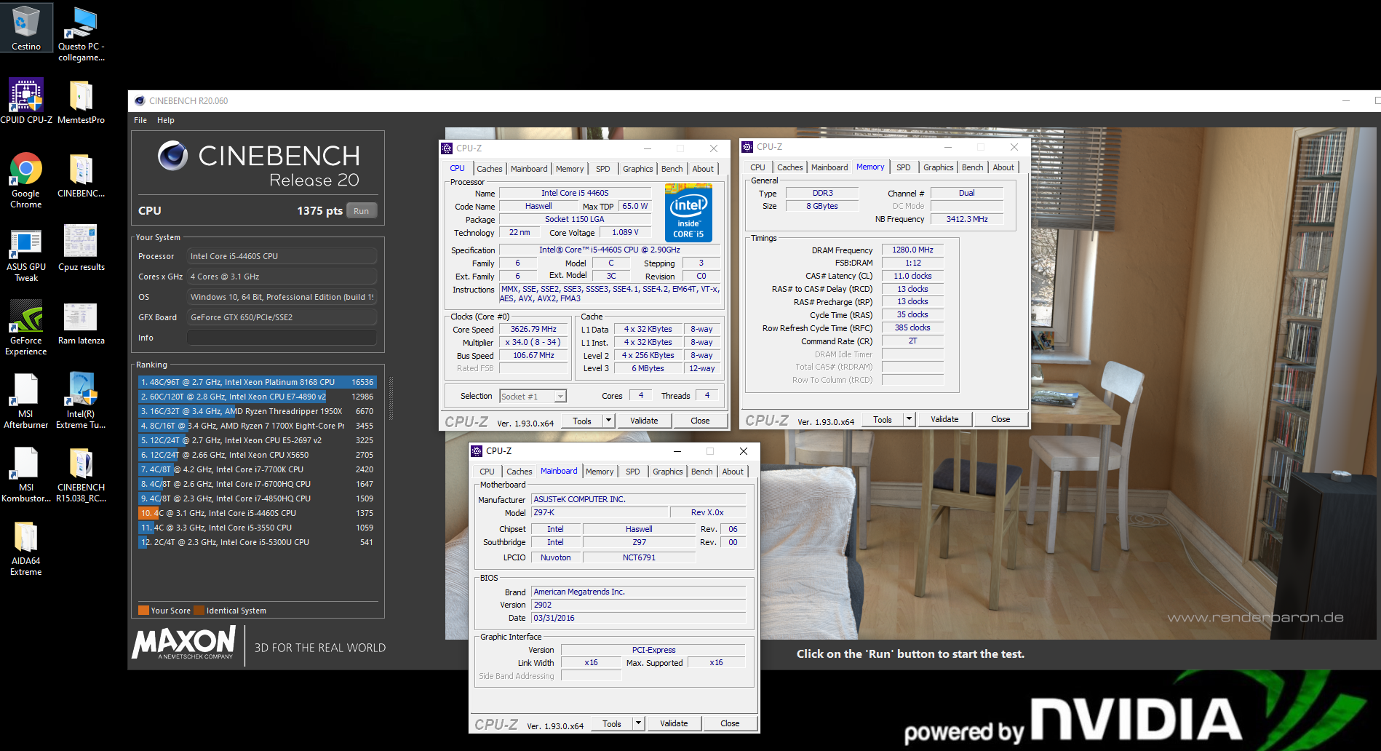Launch CPUID CPU-Z desktop icon
The width and height of the screenshot is (1381, 751).
pos(26,101)
